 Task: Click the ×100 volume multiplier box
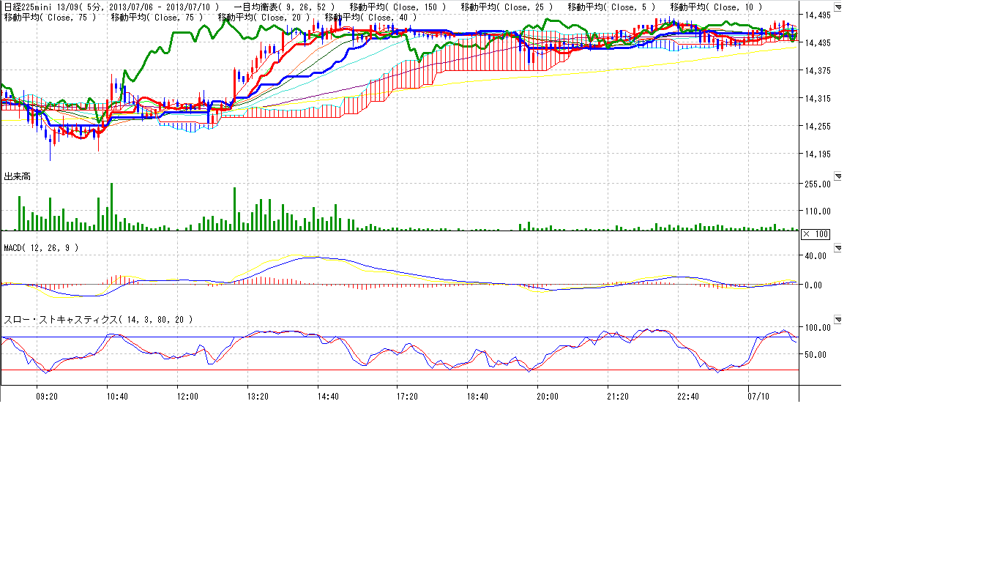pyautogui.click(x=816, y=233)
